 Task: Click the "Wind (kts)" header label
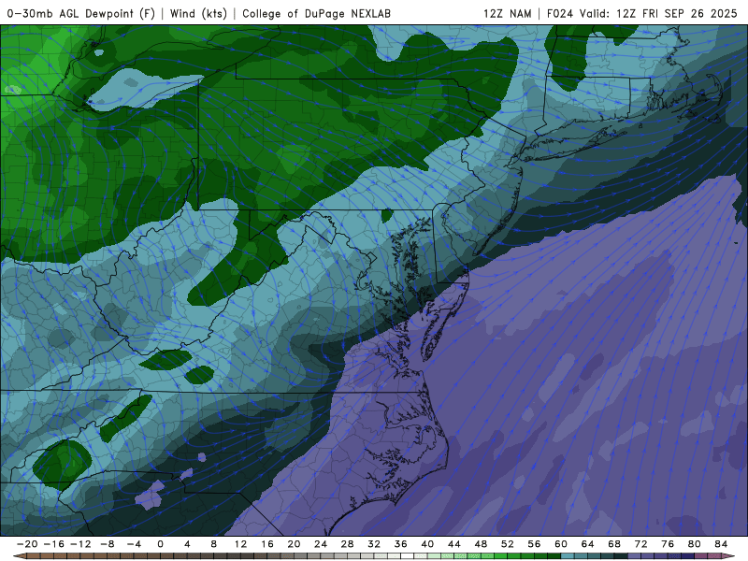(198, 13)
